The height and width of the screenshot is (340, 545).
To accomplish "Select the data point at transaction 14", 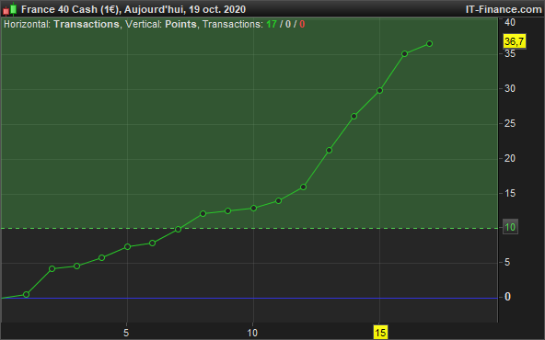I will tap(354, 116).
